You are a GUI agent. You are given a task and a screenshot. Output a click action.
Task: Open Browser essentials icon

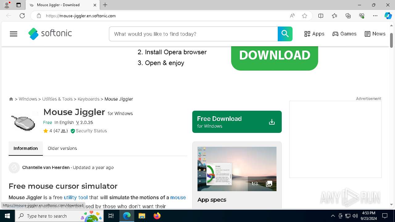(x=362, y=16)
